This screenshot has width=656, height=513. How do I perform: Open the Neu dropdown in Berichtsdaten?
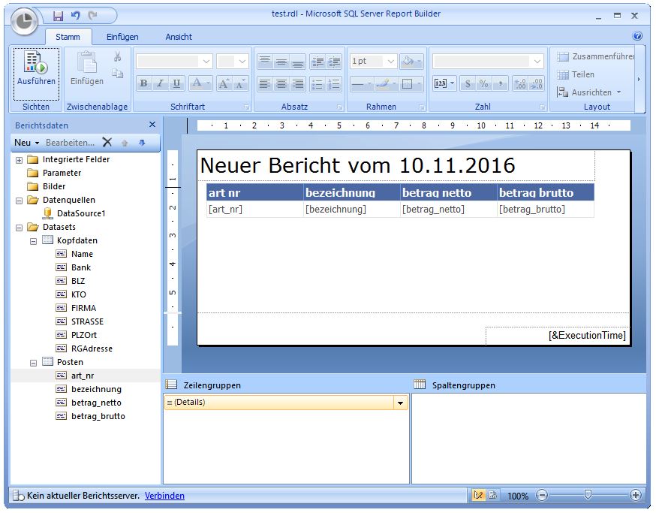[x=26, y=143]
